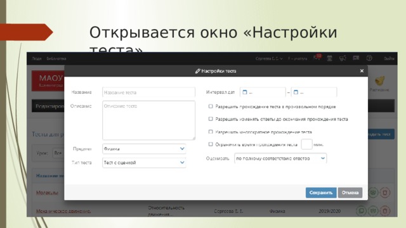This screenshot has width=406, height=228.
Task: Click the Название теста input field
Action: click(148, 92)
